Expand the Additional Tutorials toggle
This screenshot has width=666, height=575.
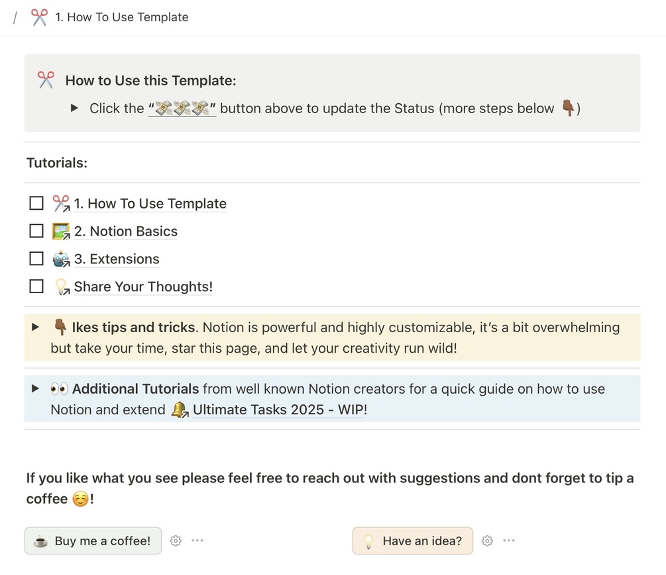(36, 388)
